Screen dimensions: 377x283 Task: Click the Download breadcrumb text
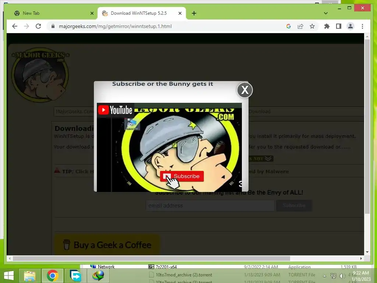(x=260, y=111)
